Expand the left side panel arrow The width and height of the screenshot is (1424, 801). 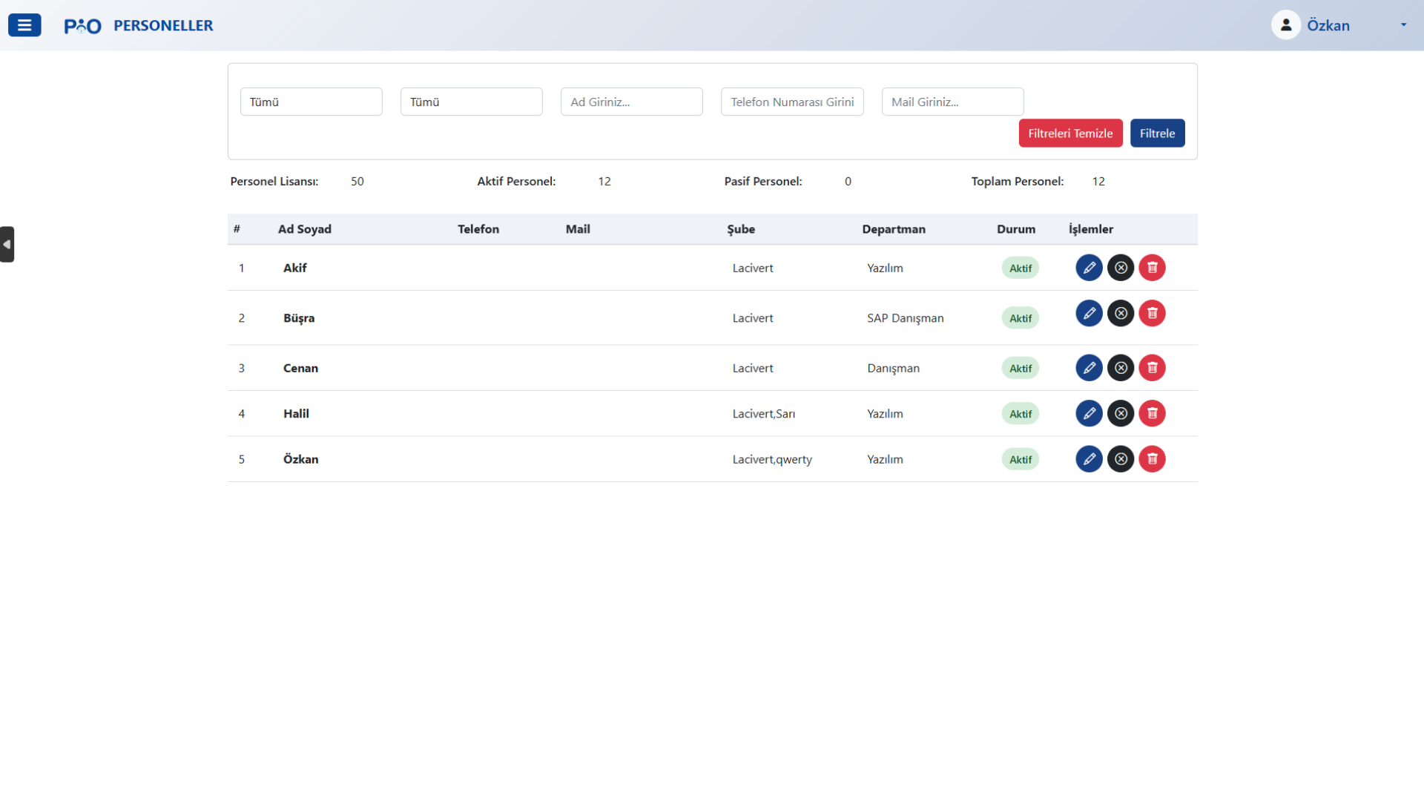(x=7, y=244)
